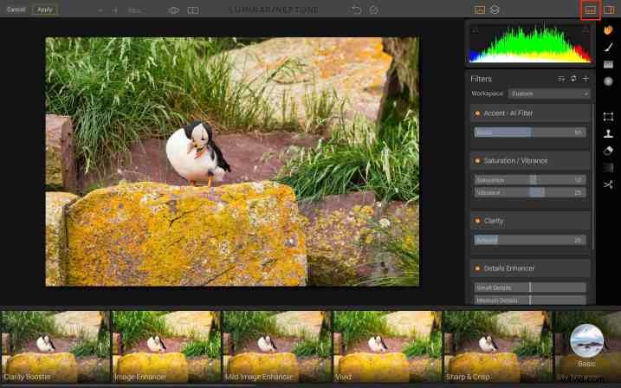Click the Cancel button
The height and width of the screenshot is (388, 621).
[16, 10]
